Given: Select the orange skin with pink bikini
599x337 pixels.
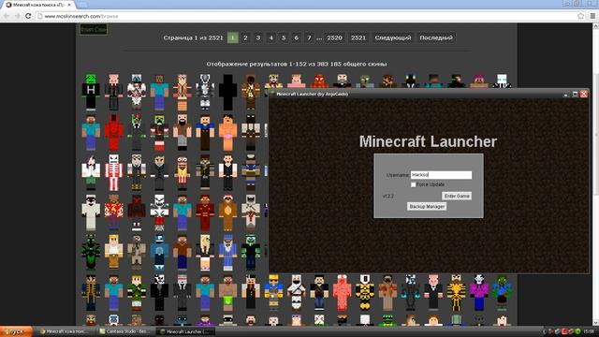Looking at the screenshot, I should click(x=227, y=132).
